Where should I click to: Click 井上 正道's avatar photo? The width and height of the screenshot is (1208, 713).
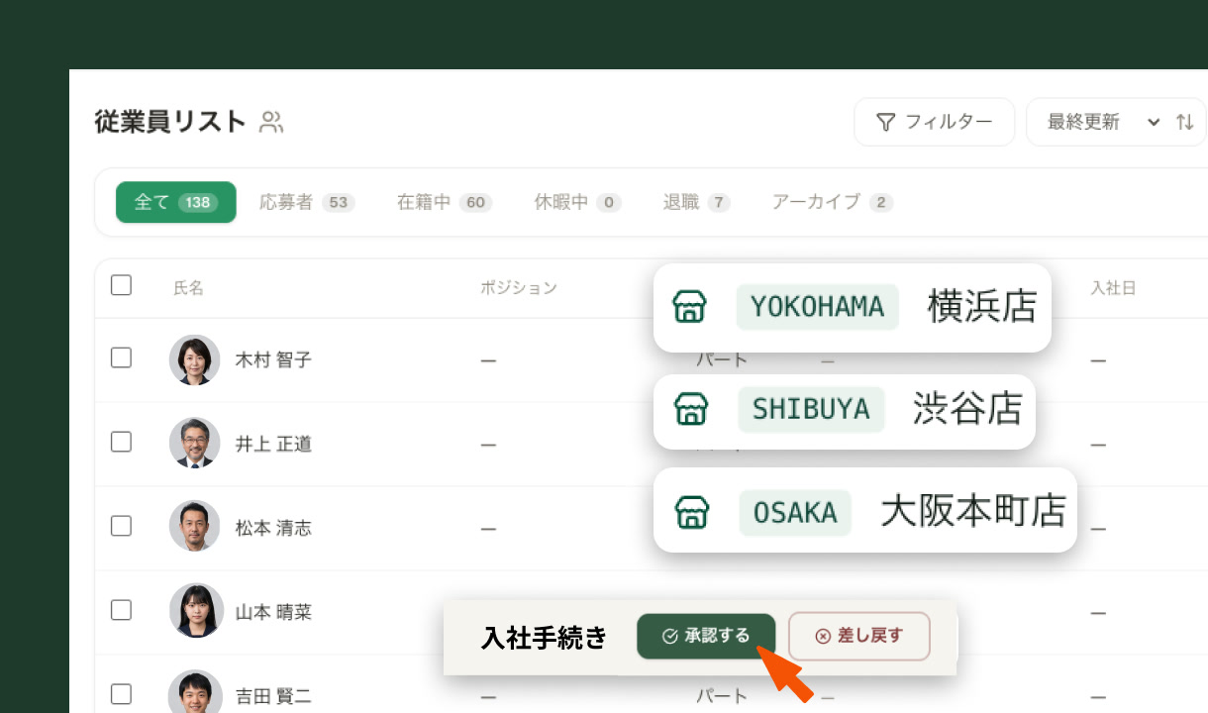pos(194,443)
